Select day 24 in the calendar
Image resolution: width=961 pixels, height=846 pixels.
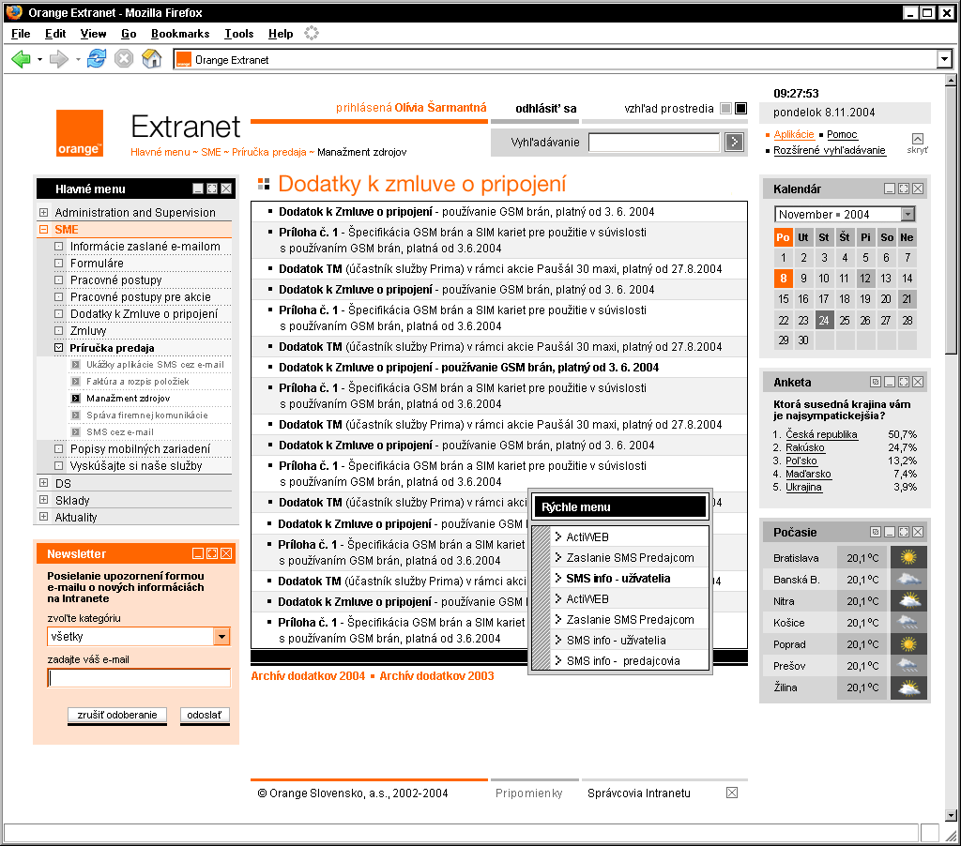pos(824,320)
